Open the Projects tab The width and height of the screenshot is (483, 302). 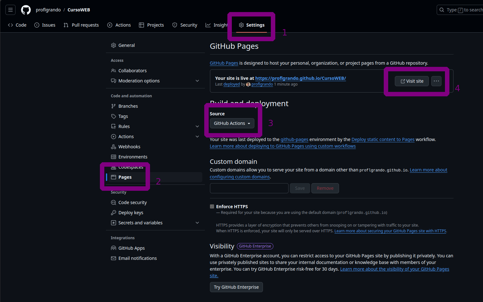coord(151,25)
